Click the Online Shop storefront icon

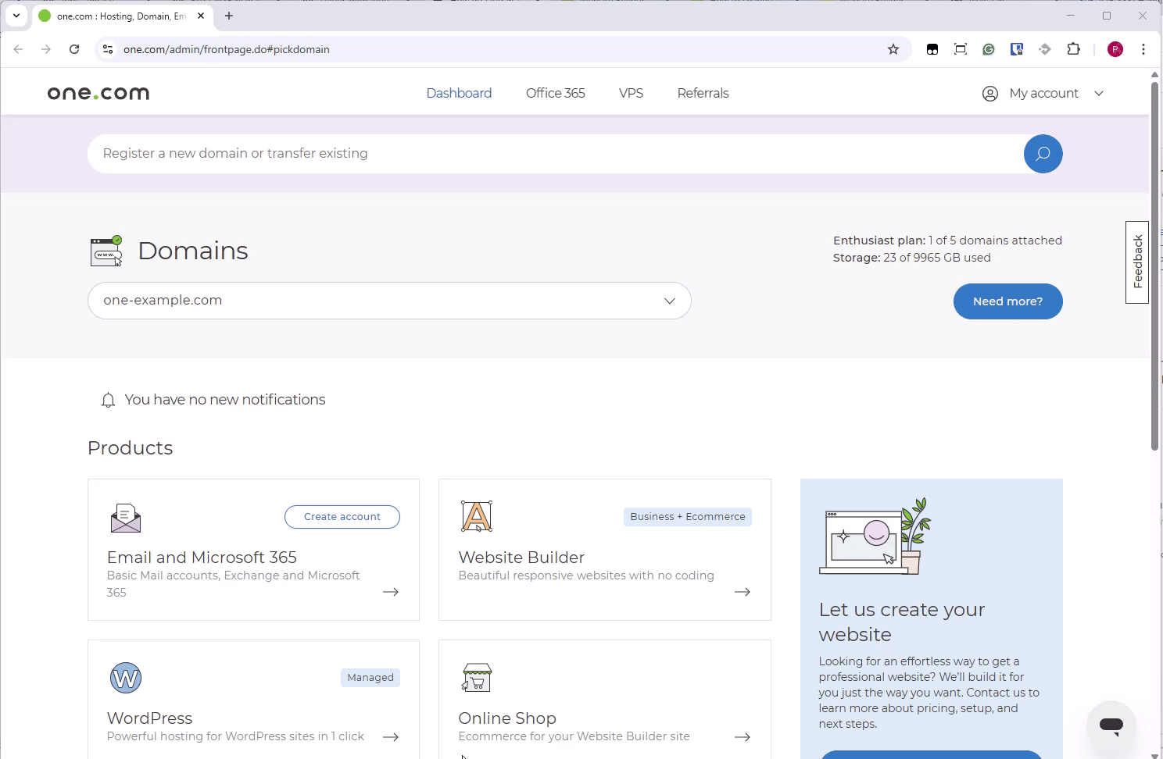pos(476,676)
